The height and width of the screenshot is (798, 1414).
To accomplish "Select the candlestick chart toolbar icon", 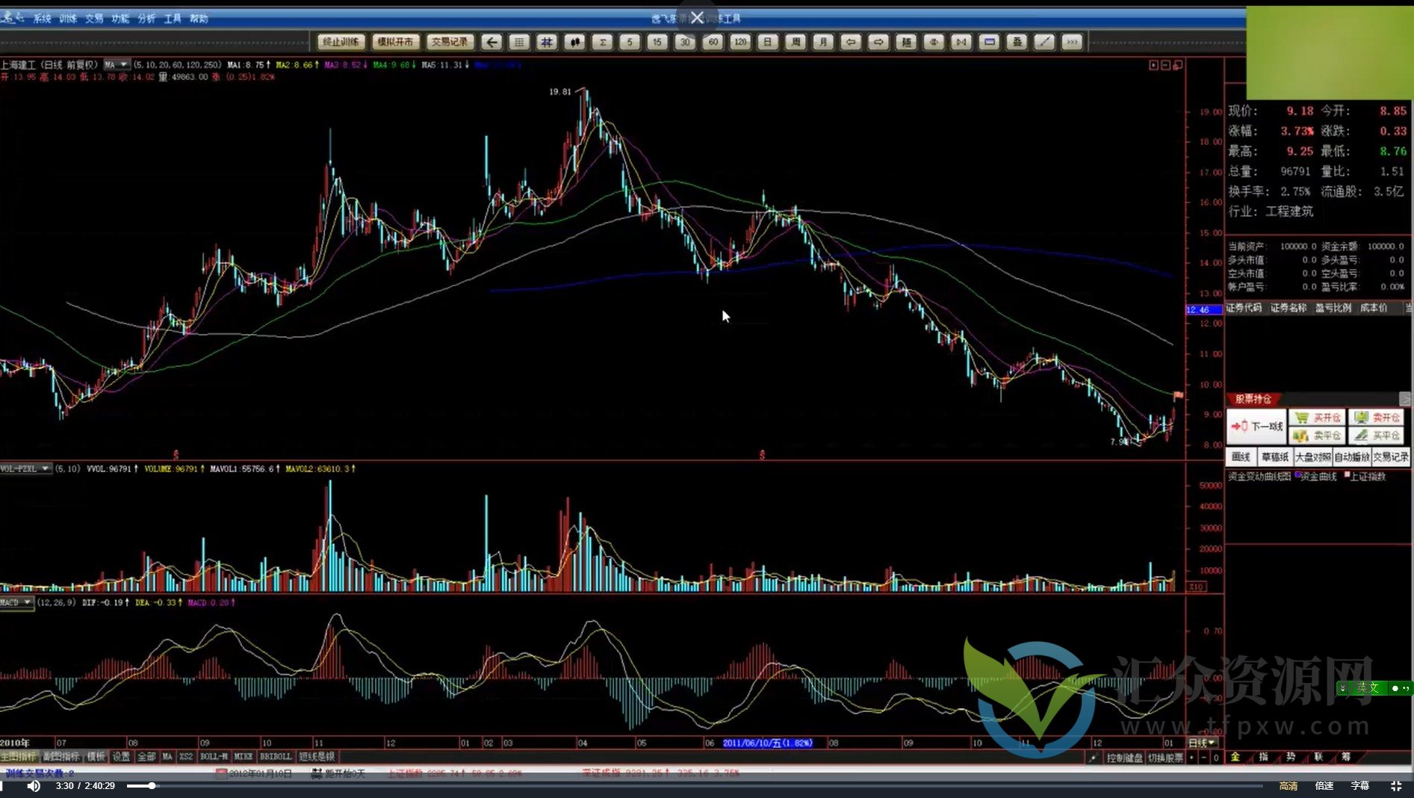I will tap(574, 43).
